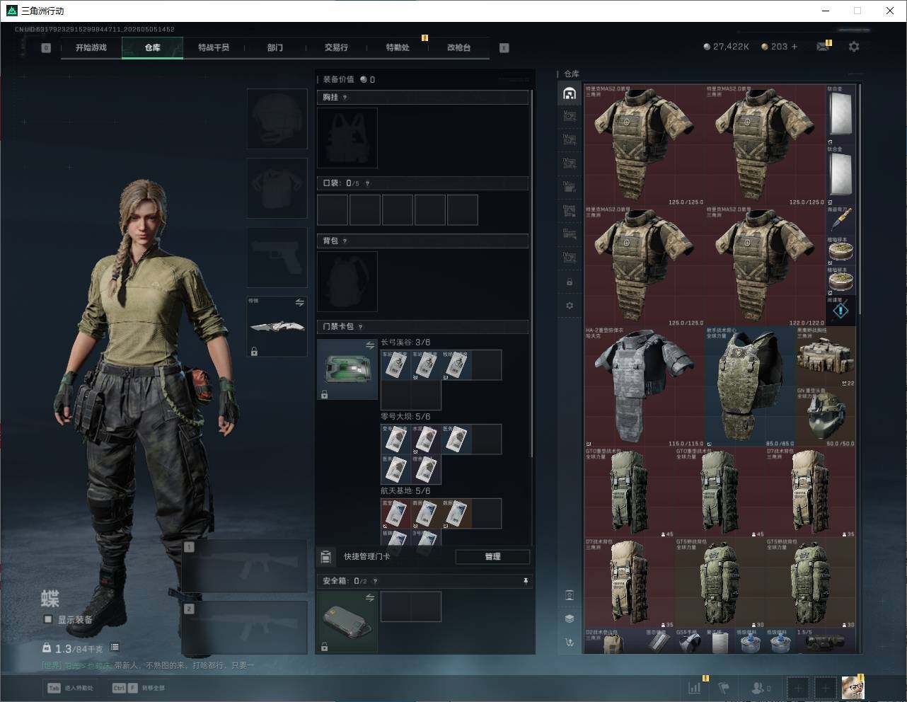Open the 部门 tab
Image resolution: width=907 pixels, height=702 pixels.
point(275,47)
